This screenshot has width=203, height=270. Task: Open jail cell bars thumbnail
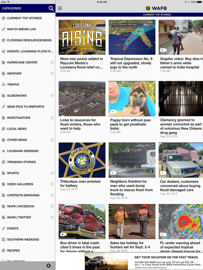181,98
